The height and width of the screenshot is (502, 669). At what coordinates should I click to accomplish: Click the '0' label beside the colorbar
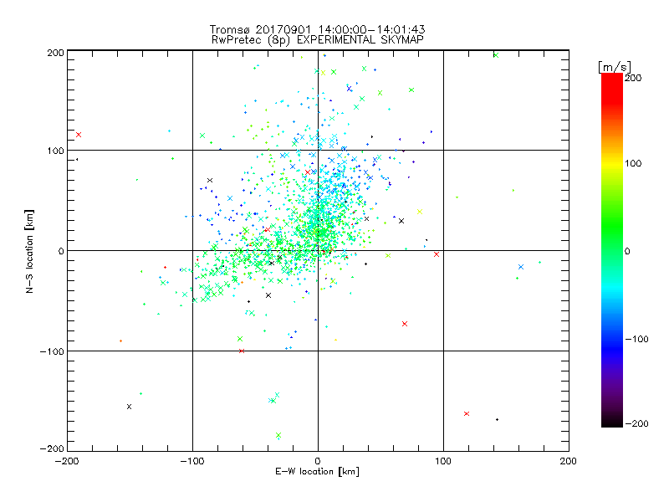pos(627,252)
